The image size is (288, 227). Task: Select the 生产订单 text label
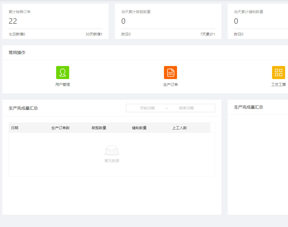tap(170, 85)
